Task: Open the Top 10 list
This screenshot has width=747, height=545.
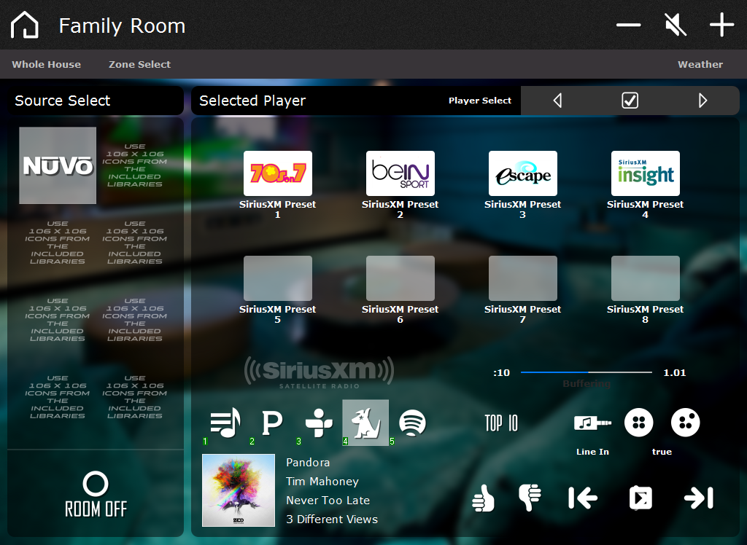Action: (x=500, y=423)
